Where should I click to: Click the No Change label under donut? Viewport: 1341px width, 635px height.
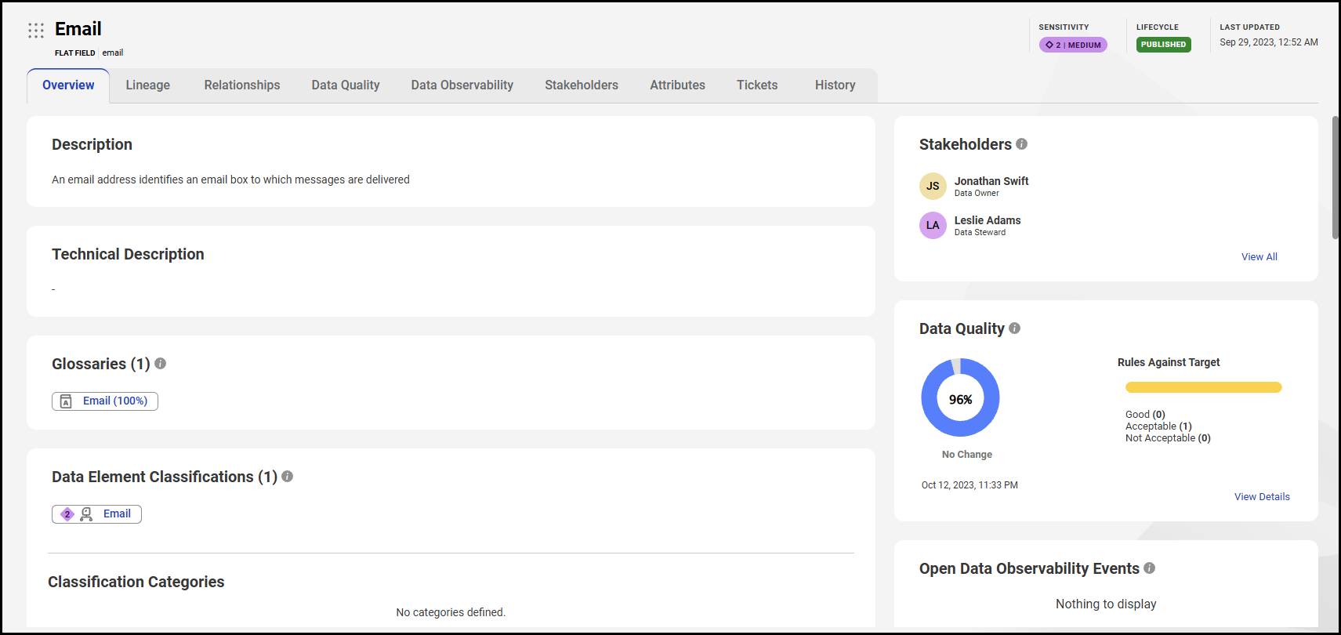[x=967, y=455]
